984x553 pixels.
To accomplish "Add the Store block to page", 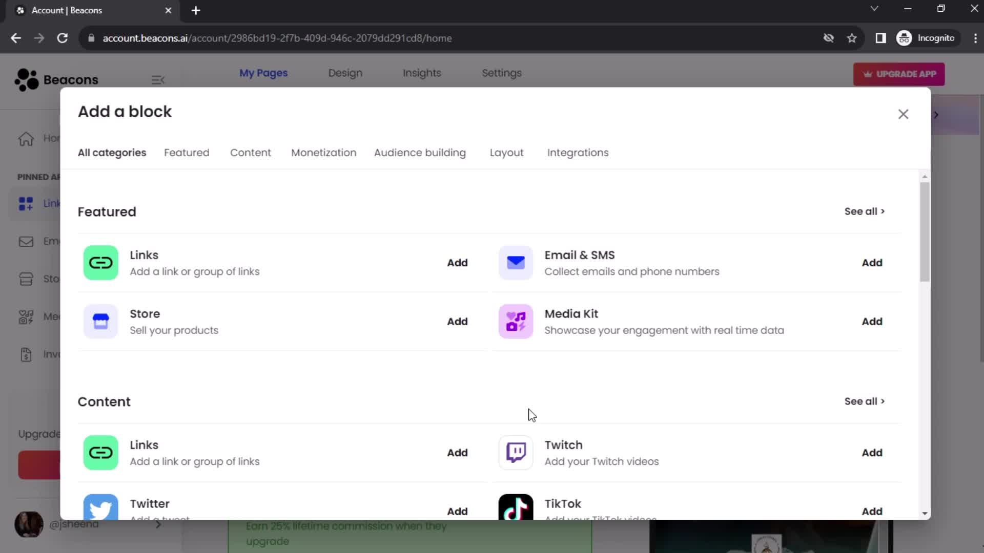I will 457,322.
